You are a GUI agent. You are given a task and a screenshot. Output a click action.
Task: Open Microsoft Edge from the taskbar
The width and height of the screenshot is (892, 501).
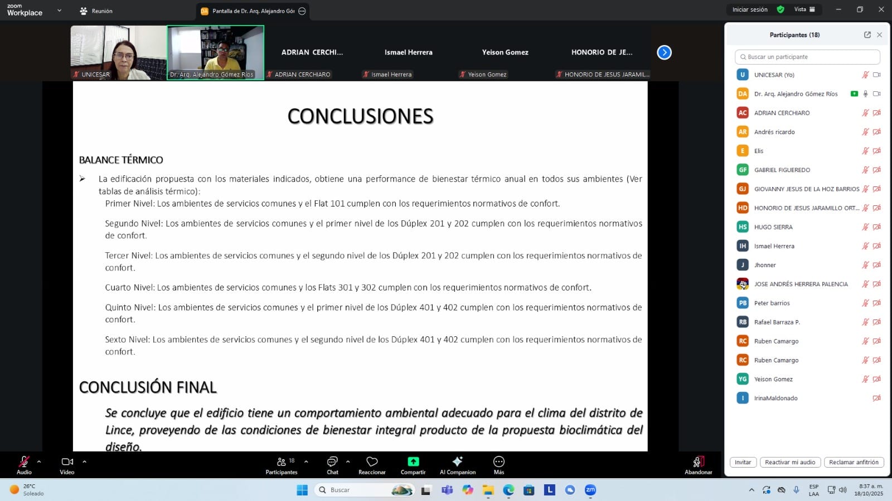pos(508,490)
